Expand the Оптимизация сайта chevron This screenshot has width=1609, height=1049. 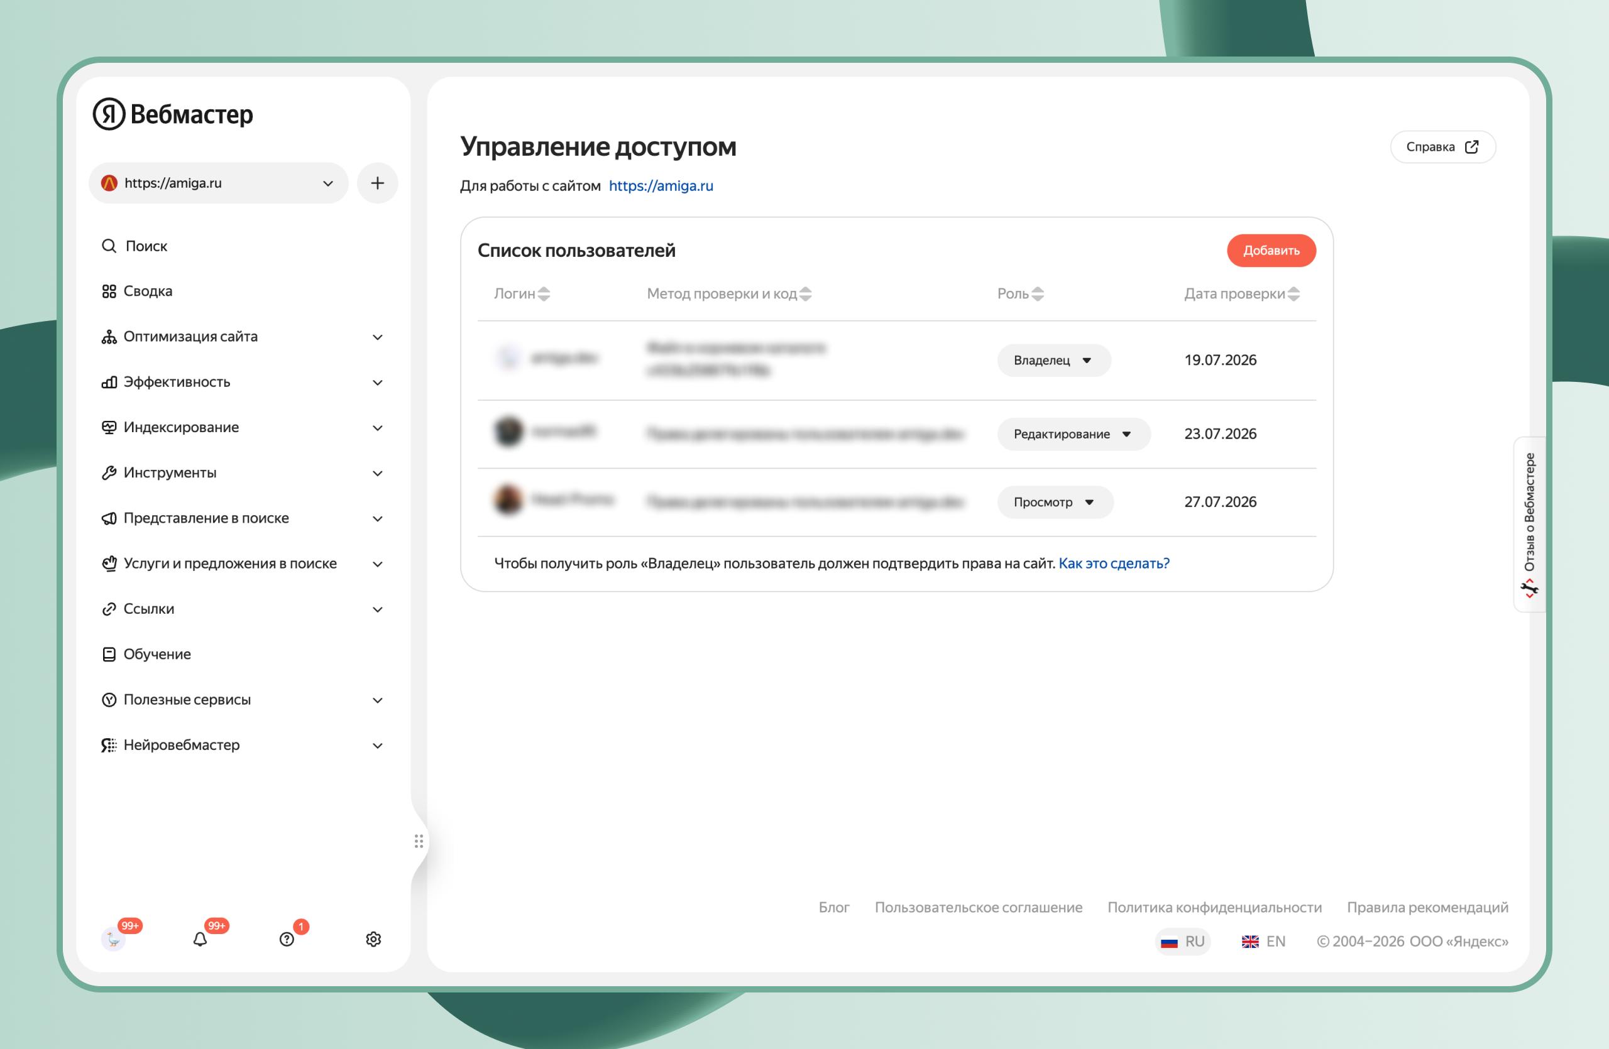click(x=378, y=337)
